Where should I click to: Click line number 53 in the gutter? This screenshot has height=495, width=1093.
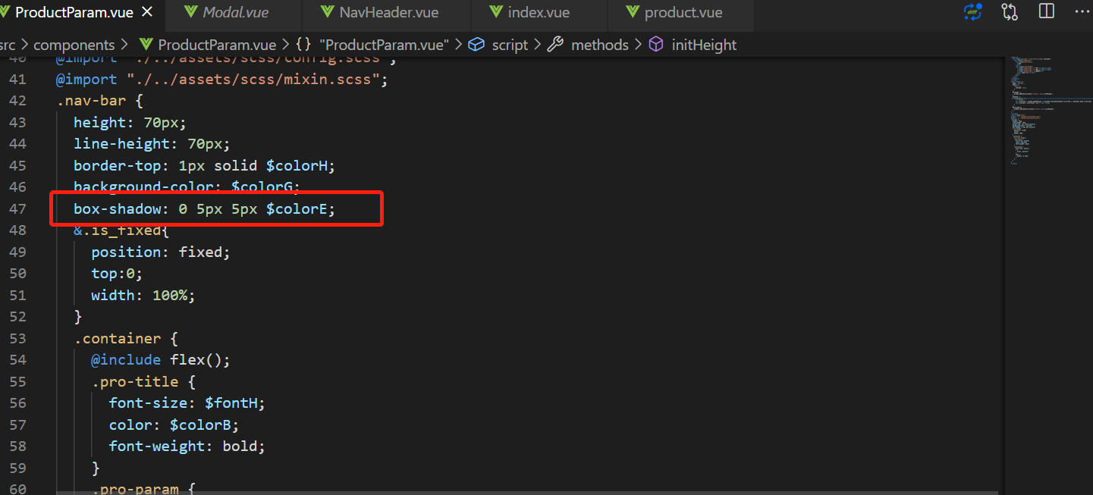17,338
